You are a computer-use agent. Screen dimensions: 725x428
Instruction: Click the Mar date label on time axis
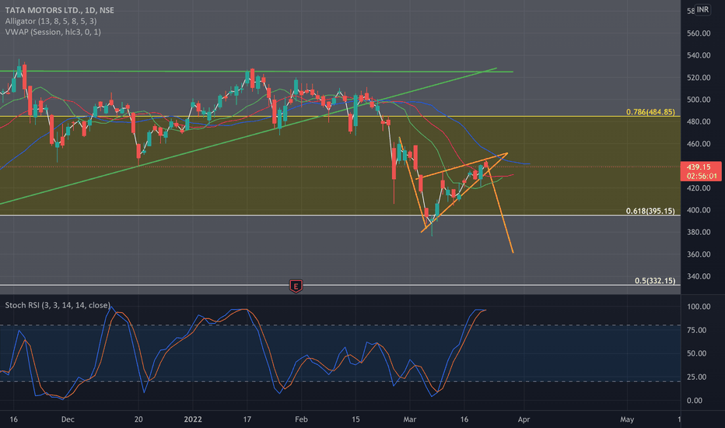410,419
